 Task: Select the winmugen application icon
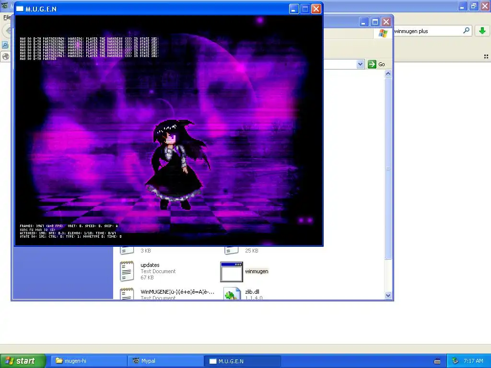click(232, 272)
